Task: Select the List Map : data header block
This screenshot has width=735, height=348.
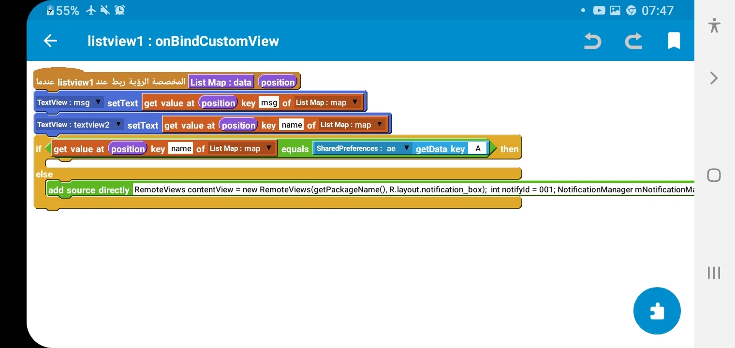Action: click(x=221, y=82)
